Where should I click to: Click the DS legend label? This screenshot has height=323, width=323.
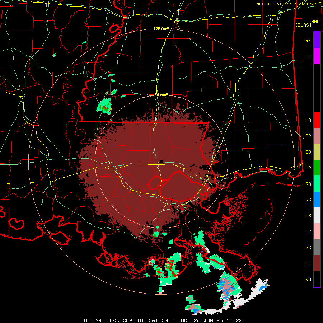point(308,216)
